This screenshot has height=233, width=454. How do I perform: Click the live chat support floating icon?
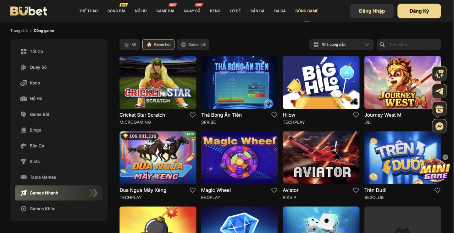pos(439,74)
